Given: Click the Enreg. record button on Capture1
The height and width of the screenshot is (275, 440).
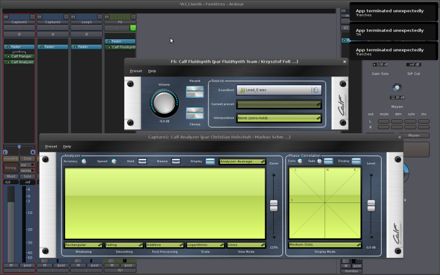Looking at the screenshot, I should coord(11,168).
